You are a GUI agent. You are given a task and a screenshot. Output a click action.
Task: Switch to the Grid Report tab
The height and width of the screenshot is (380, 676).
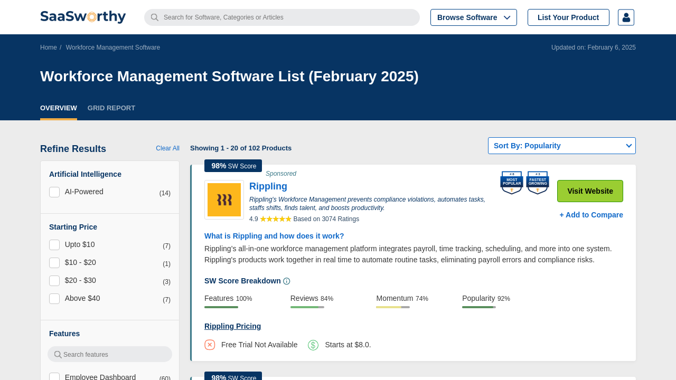click(111, 108)
